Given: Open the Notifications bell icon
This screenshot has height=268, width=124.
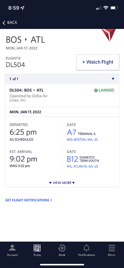Looking at the screenshot, I should point(86,248).
